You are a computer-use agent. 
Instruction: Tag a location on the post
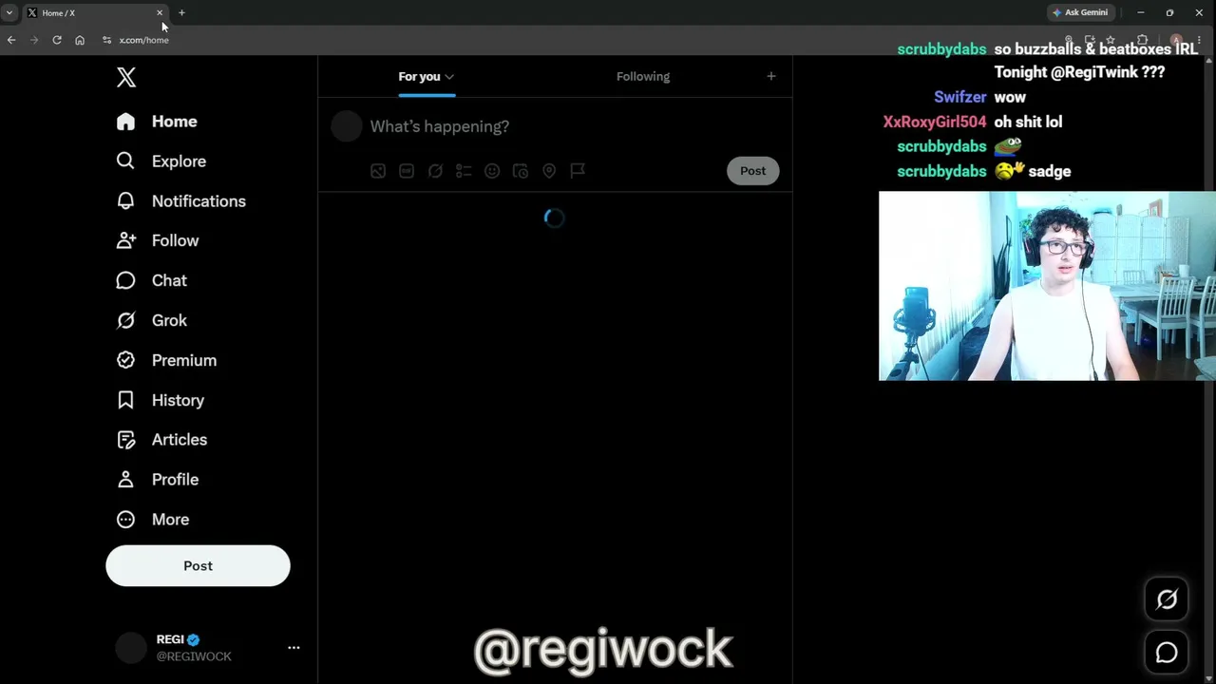[549, 171]
